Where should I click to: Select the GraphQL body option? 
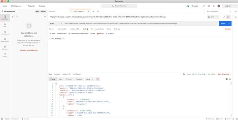[x=110, y=34]
